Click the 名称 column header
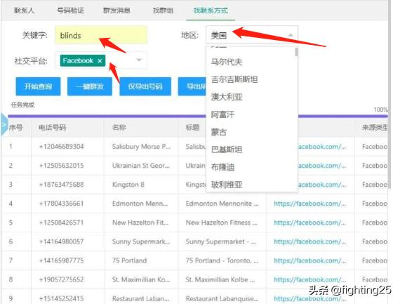400x304 pixels. (x=119, y=127)
